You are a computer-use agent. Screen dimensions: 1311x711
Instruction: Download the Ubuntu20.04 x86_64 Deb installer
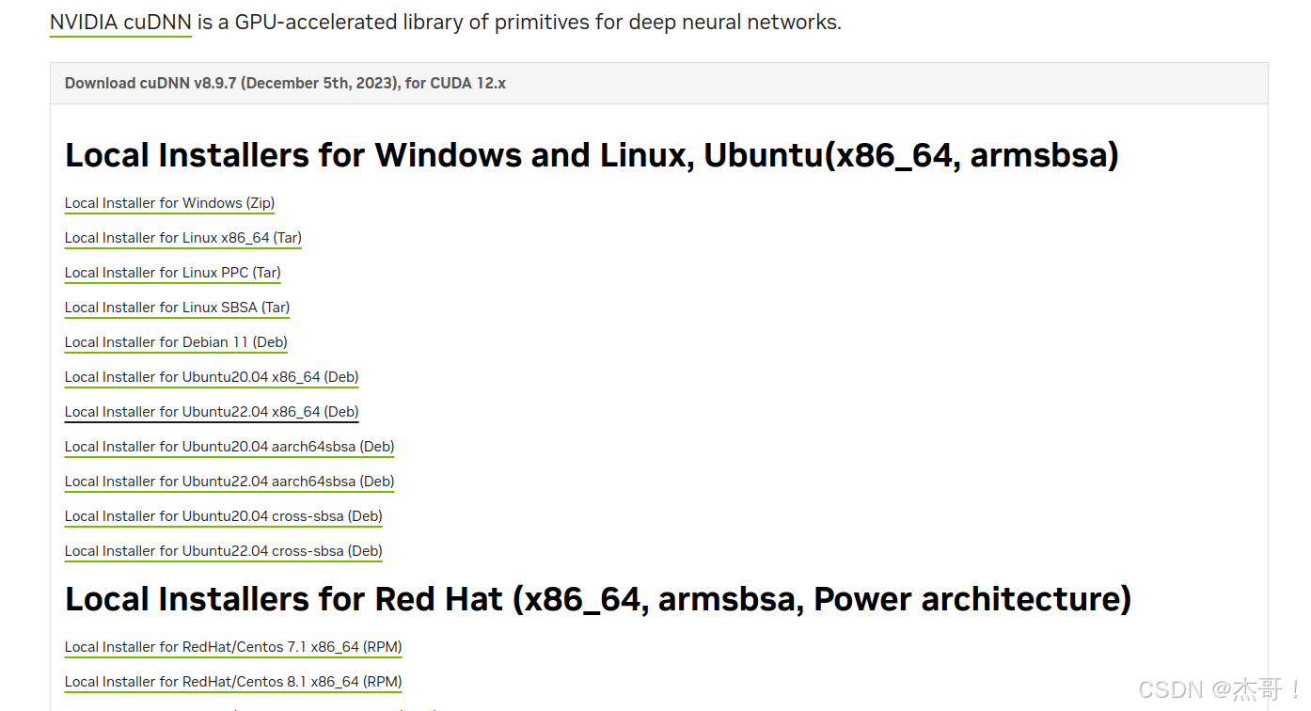(x=211, y=377)
